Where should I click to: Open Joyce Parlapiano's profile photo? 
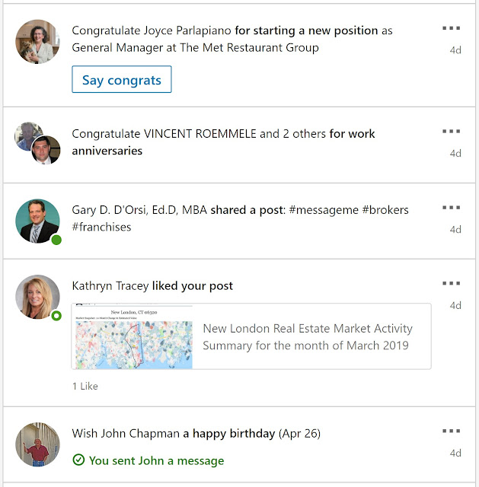coord(37,42)
